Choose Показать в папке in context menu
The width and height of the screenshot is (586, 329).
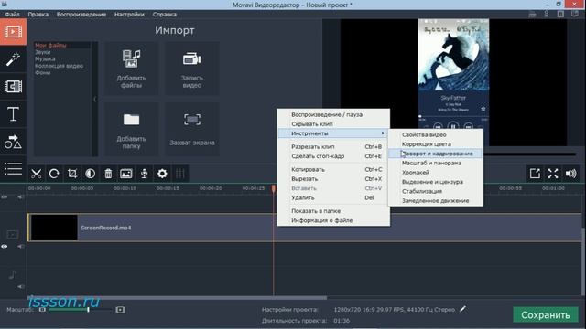[333, 211]
